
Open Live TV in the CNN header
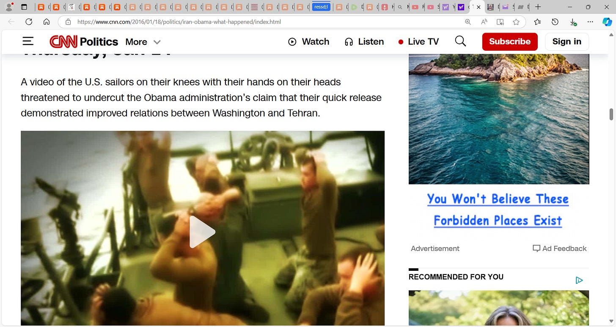[x=418, y=41]
